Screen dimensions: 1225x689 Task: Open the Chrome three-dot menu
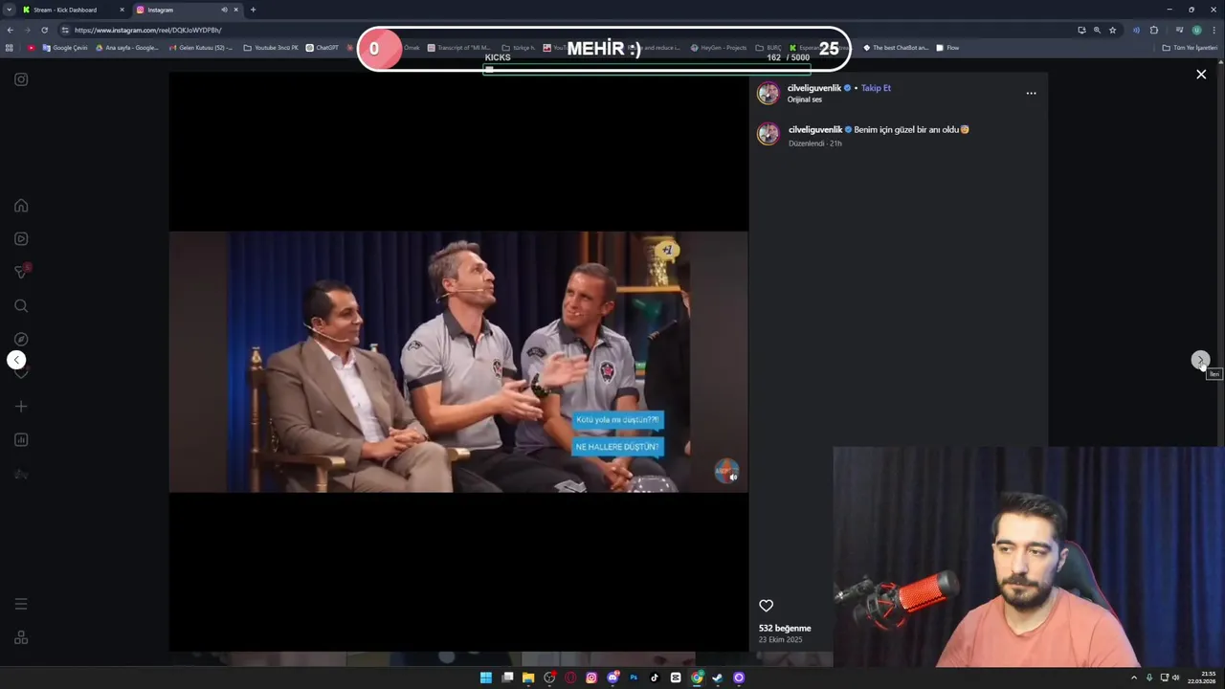(x=1214, y=30)
